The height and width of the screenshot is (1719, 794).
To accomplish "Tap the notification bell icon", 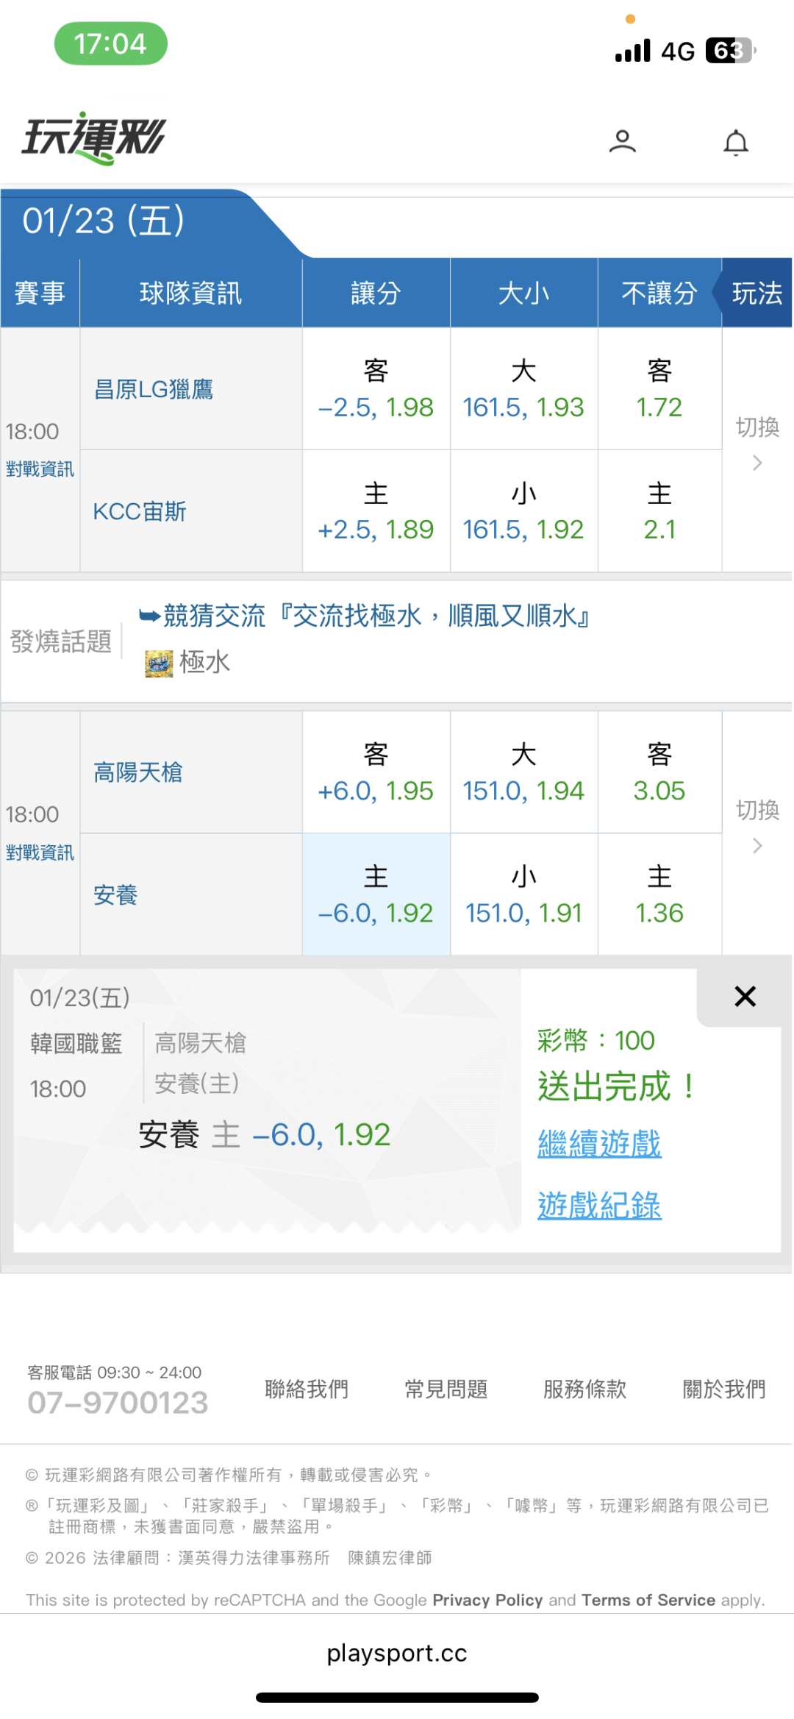I will click(x=735, y=142).
